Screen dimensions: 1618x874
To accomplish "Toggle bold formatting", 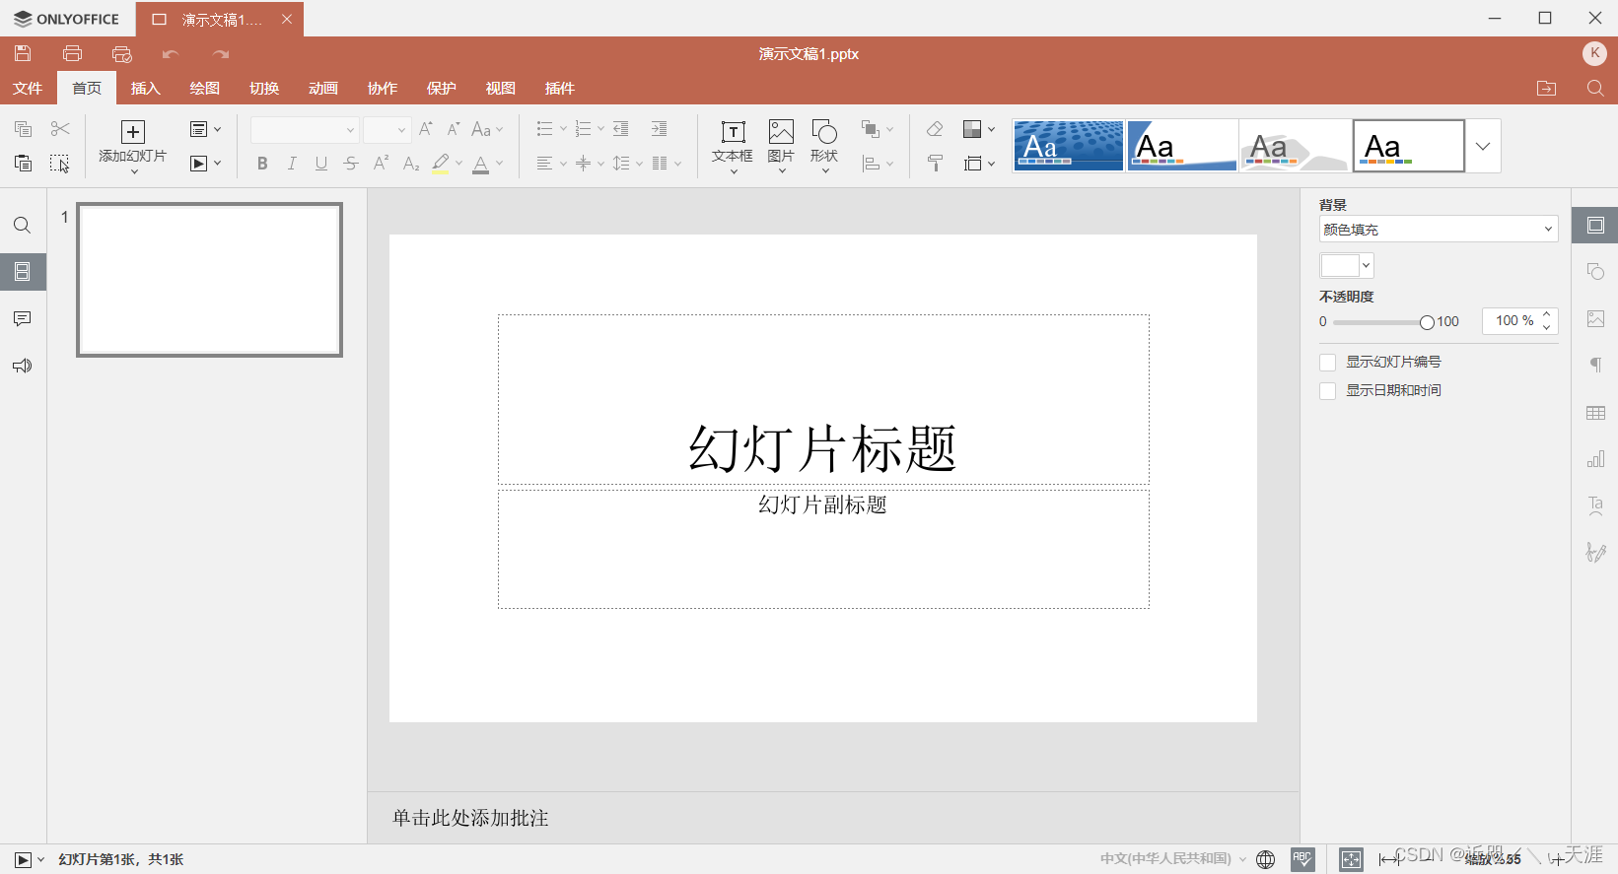I will 262,164.
